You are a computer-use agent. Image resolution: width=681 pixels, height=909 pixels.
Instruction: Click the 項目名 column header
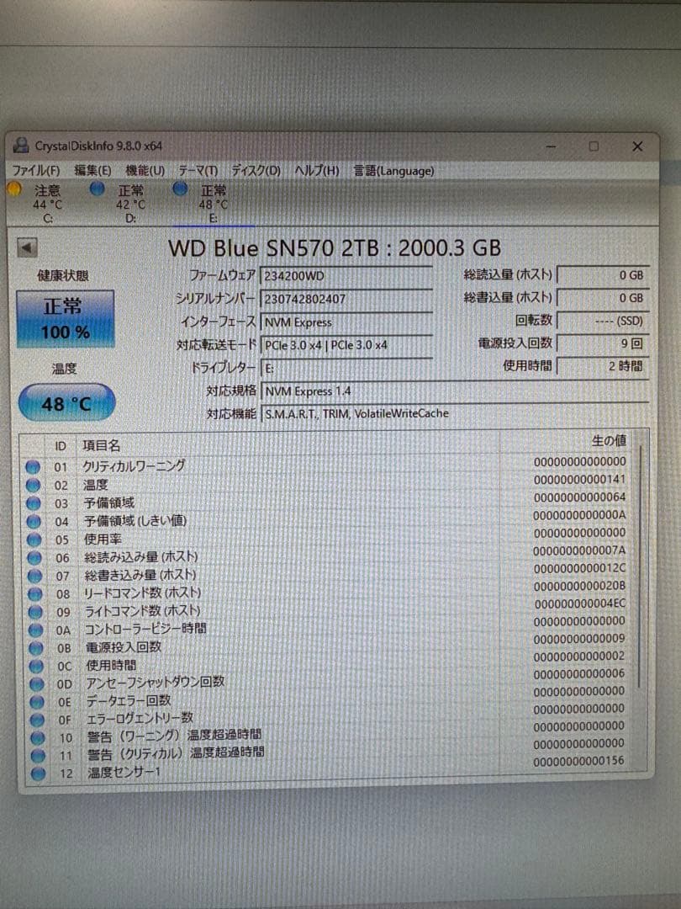click(102, 445)
